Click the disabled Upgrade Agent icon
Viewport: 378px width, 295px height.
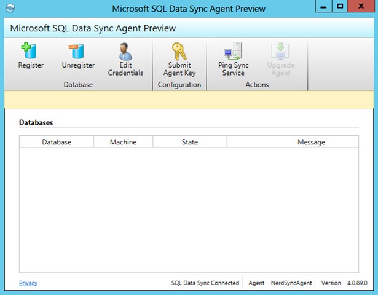coord(280,51)
